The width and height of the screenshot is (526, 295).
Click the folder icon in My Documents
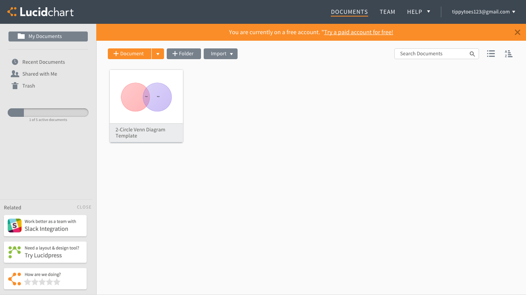[21, 36]
